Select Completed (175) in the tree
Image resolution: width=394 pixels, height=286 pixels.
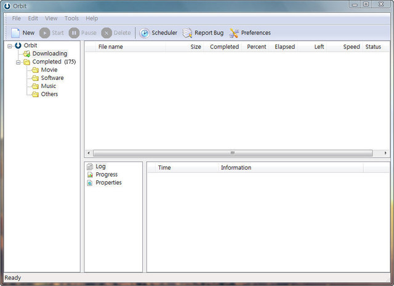click(54, 62)
